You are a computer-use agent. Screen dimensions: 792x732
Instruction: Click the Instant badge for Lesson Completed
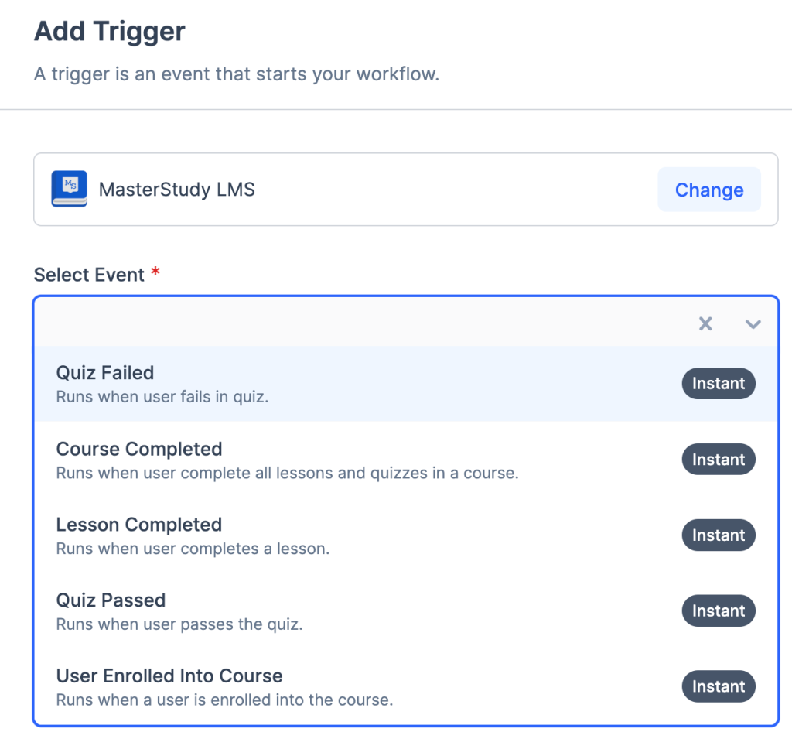pos(719,535)
